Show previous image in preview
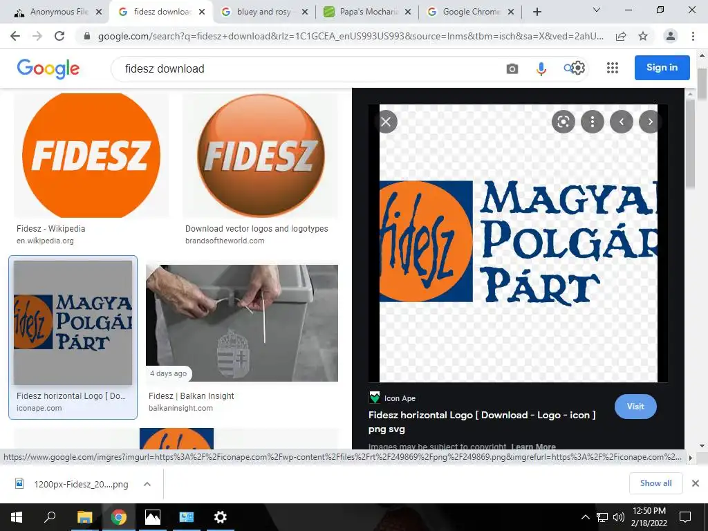Viewport: 708px width, 531px height. pyautogui.click(x=622, y=122)
